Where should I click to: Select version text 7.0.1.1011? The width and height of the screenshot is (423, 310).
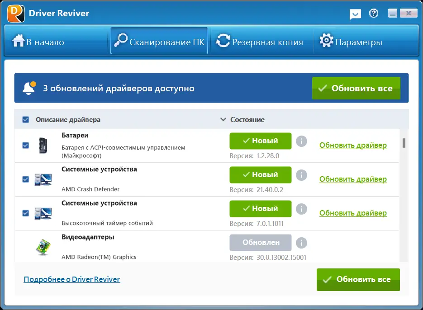[270, 224]
